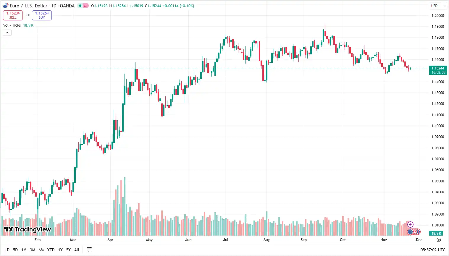Select the YTD range
449x256 pixels.
point(51,250)
